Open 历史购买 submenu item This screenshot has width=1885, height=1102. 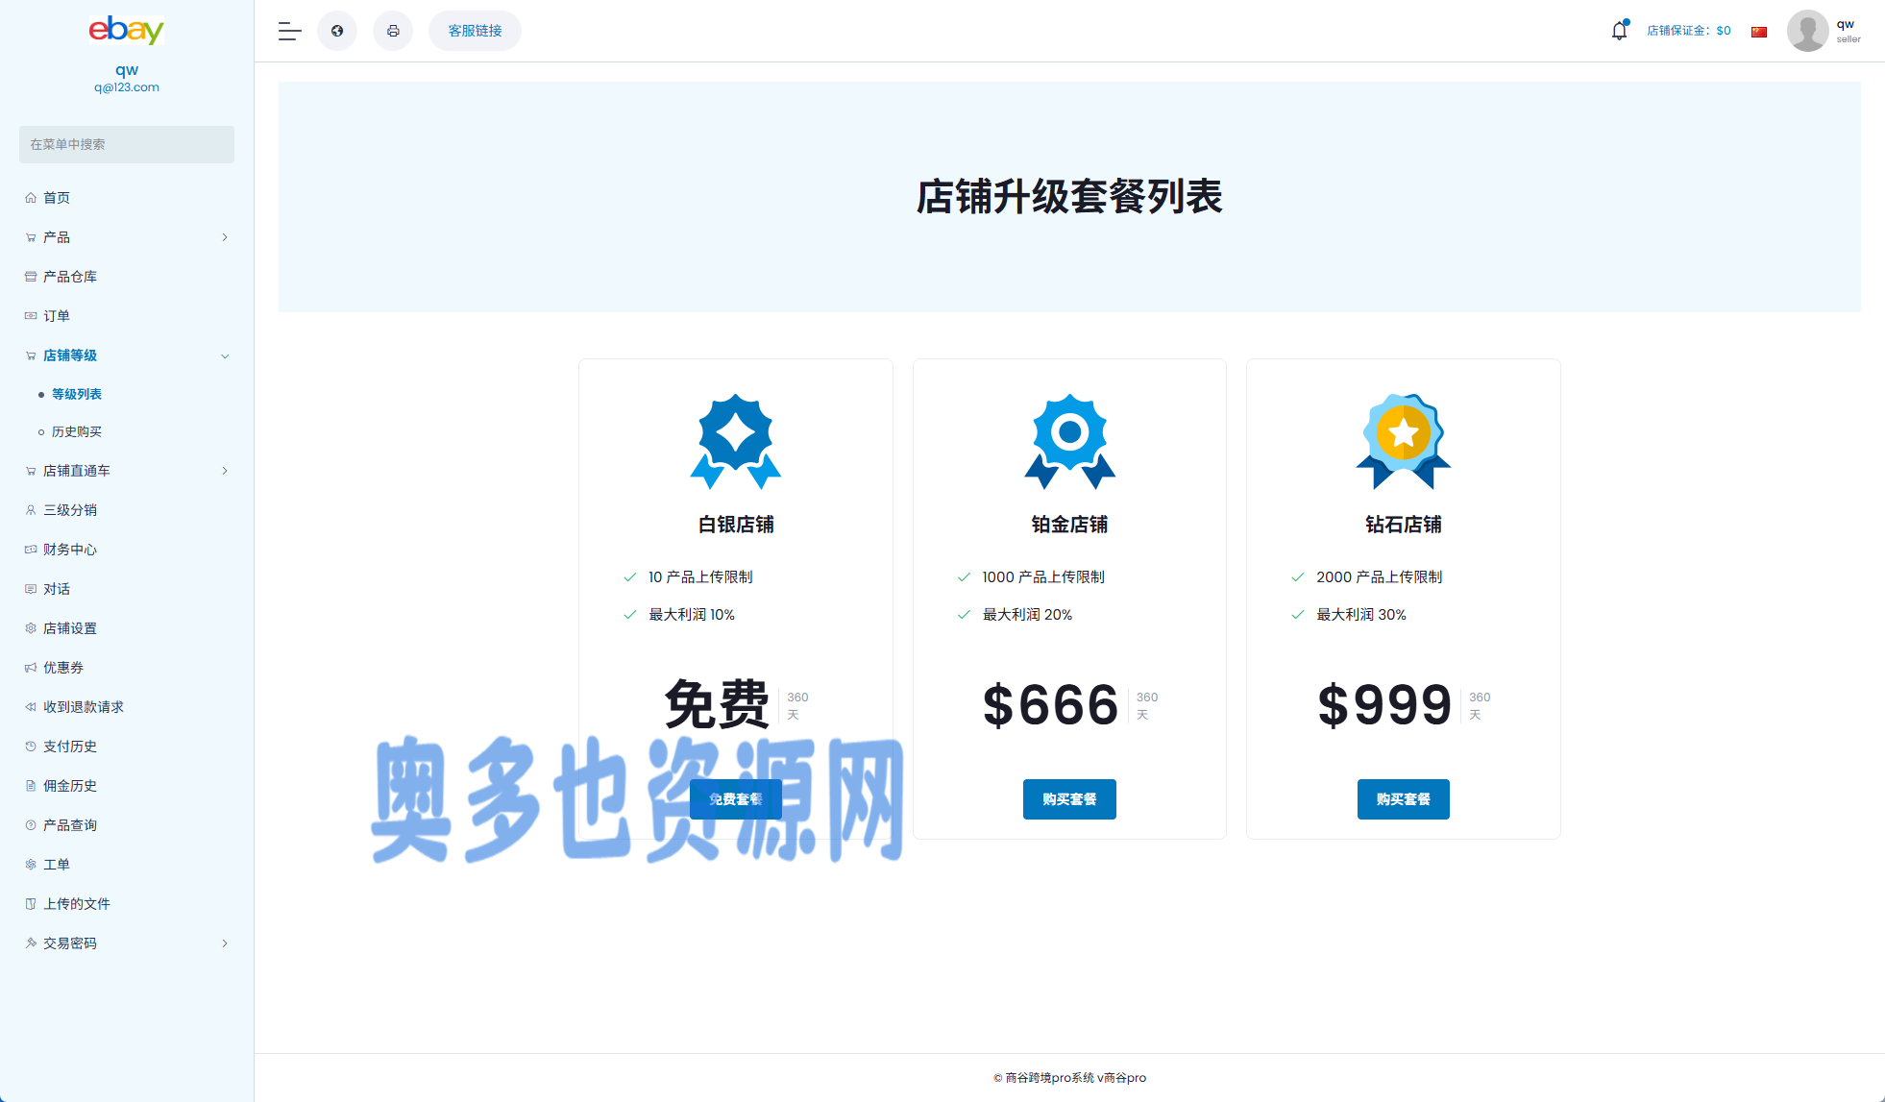pos(77,432)
